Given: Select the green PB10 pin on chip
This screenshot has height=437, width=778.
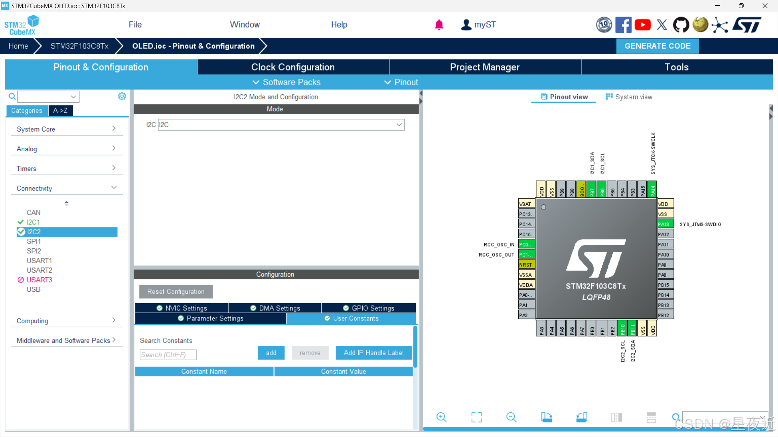Looking at the screenshot, I should click(623, 329).
